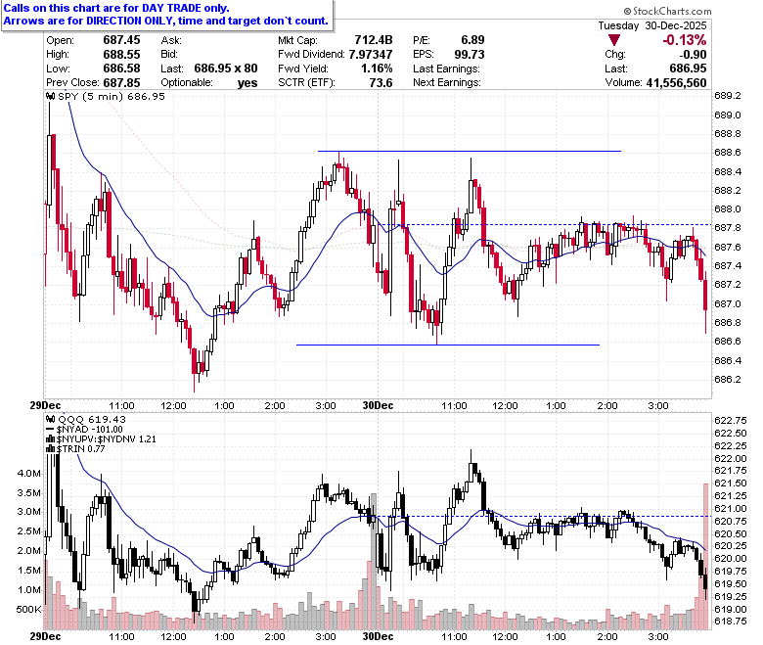763x645 pixels.
Task: Click the solid blue support line near 686.6
Action: pyautogui.click(x=448, y=345)
